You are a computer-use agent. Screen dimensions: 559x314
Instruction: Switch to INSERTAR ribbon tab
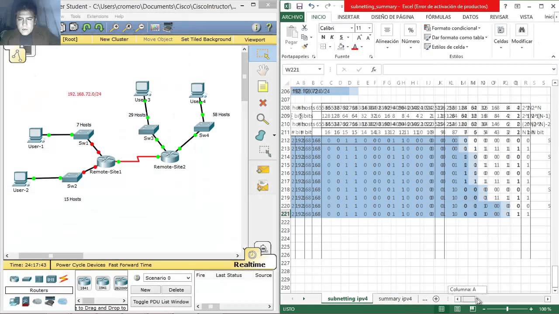click(349, 17)
